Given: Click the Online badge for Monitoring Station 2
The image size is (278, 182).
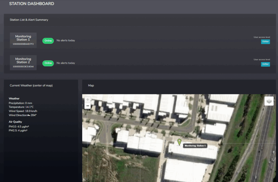Looking at the screenshot, I should (x=48, y=63).
